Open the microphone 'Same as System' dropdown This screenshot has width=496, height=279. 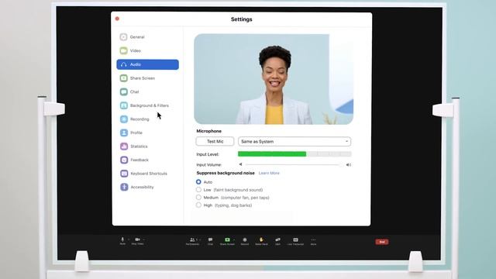click(x=294, y=141)
